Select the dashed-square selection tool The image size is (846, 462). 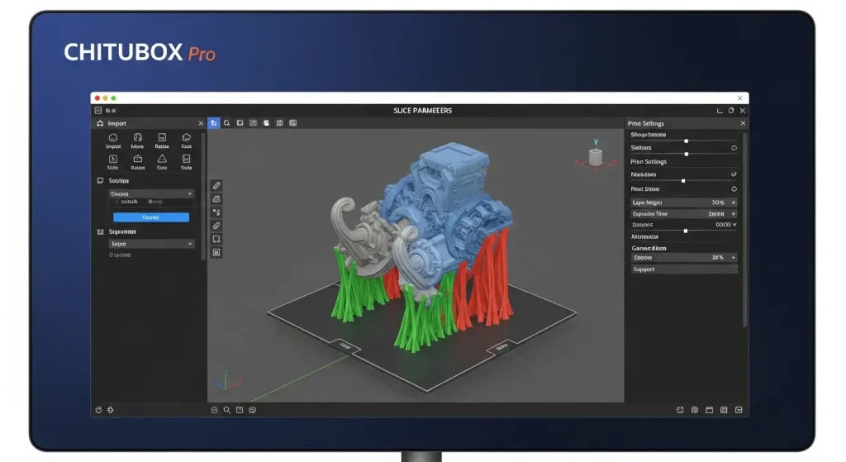pos(216,239)
